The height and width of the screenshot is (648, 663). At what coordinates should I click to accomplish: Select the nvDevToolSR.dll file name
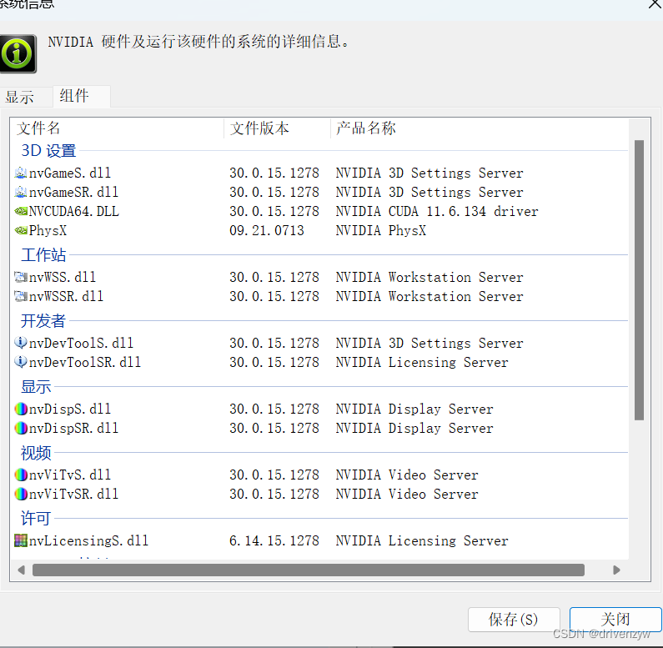(85, 362)
